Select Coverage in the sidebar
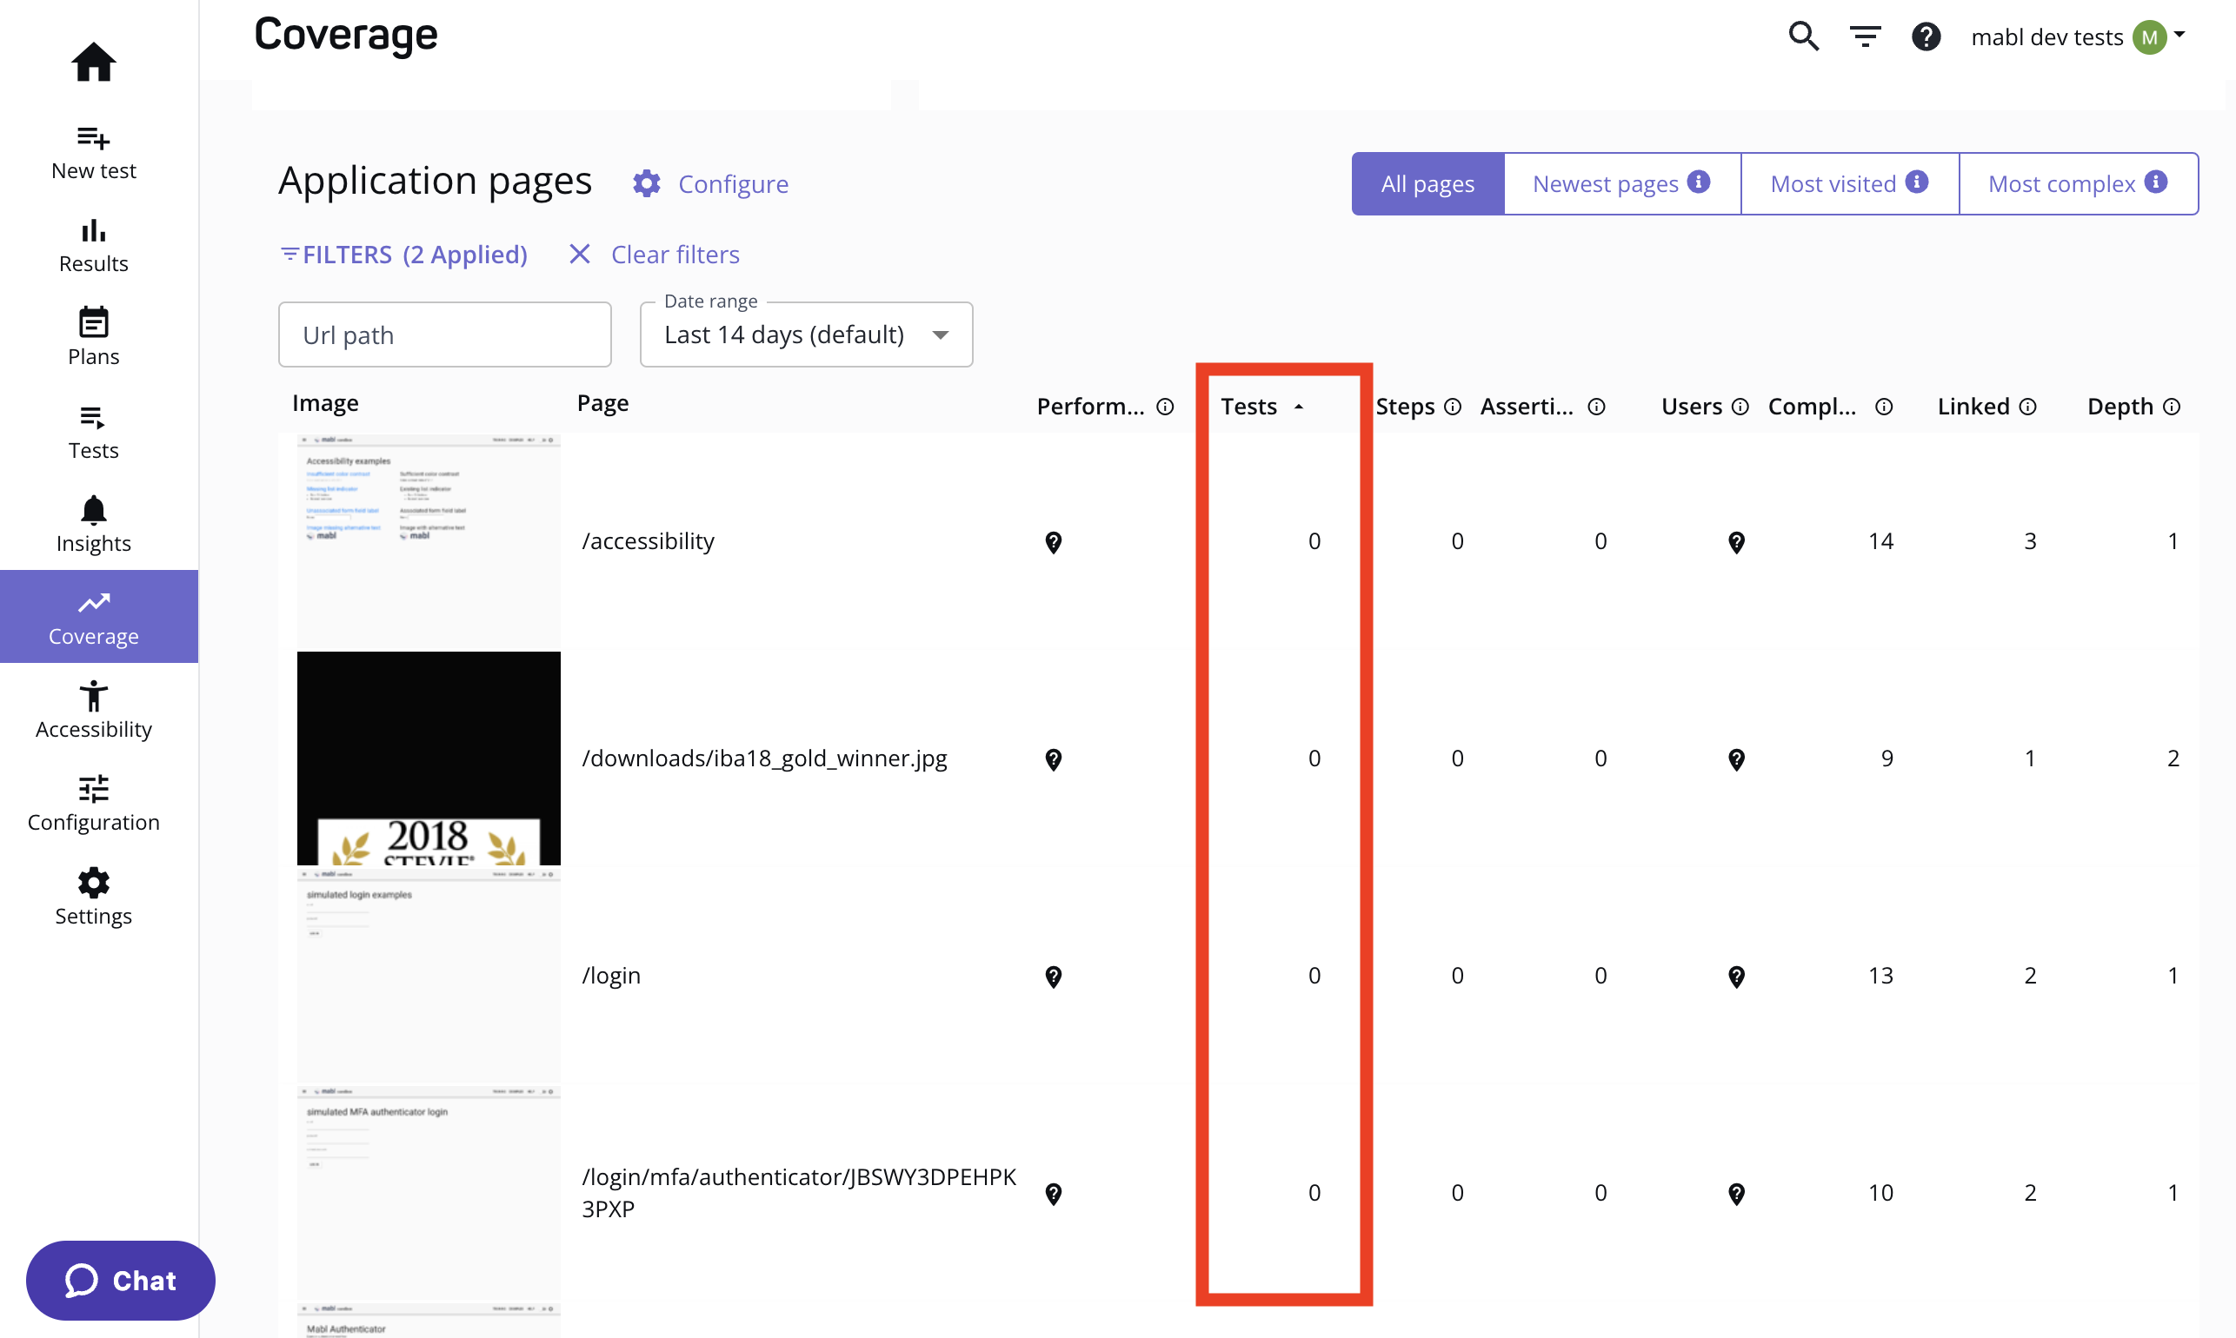 pyautogui.click(x=98, y=617)
